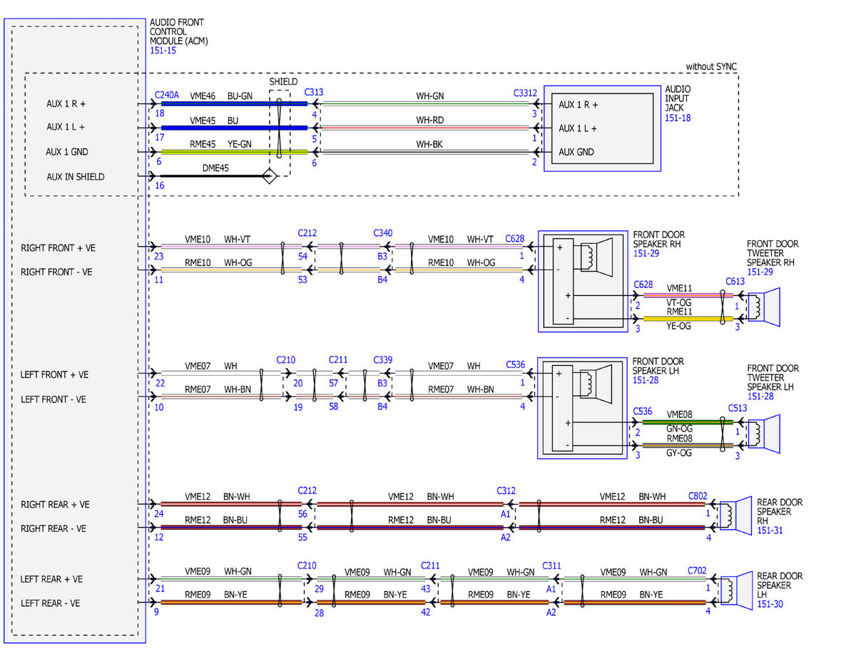856x661 pixels.
Task: Select connector label C311
Action: click(x=551, y=565)
